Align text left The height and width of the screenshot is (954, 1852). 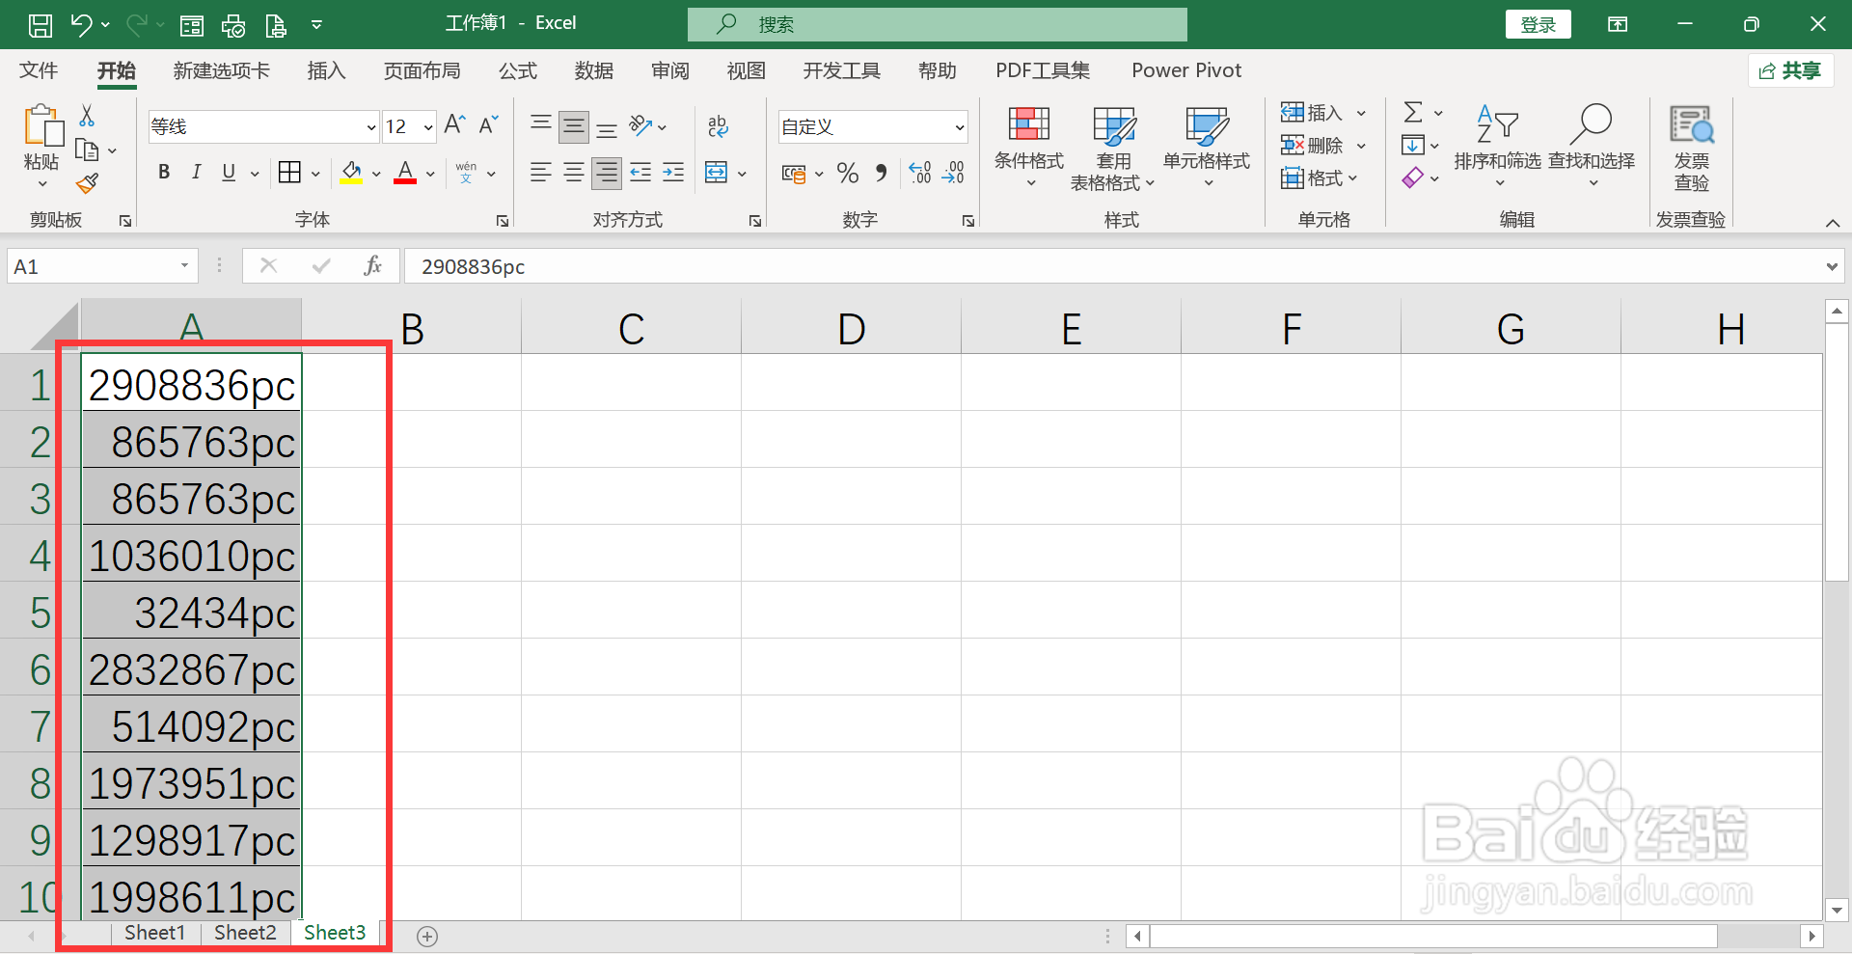point(541,173)
